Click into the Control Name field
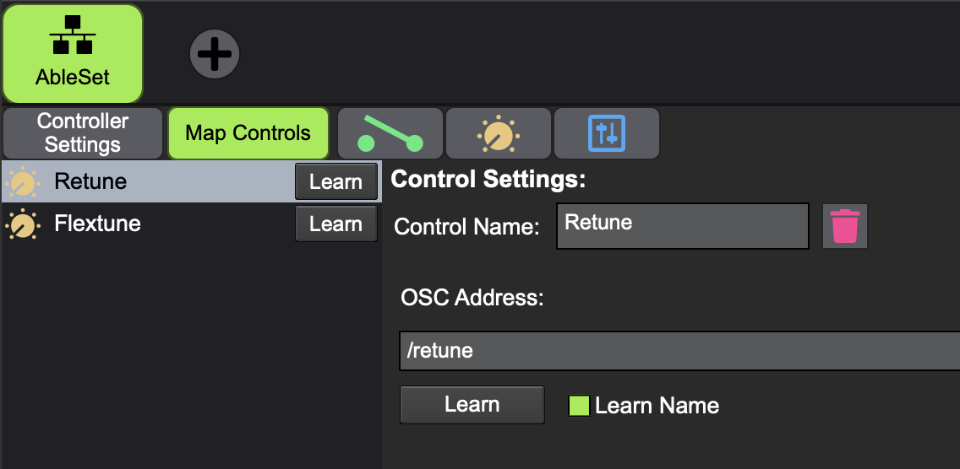 pyautogui.click(x=682, y=226)
